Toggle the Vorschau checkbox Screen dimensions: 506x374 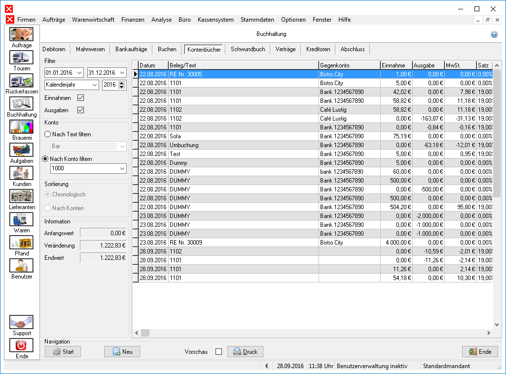tap(219, 352)
